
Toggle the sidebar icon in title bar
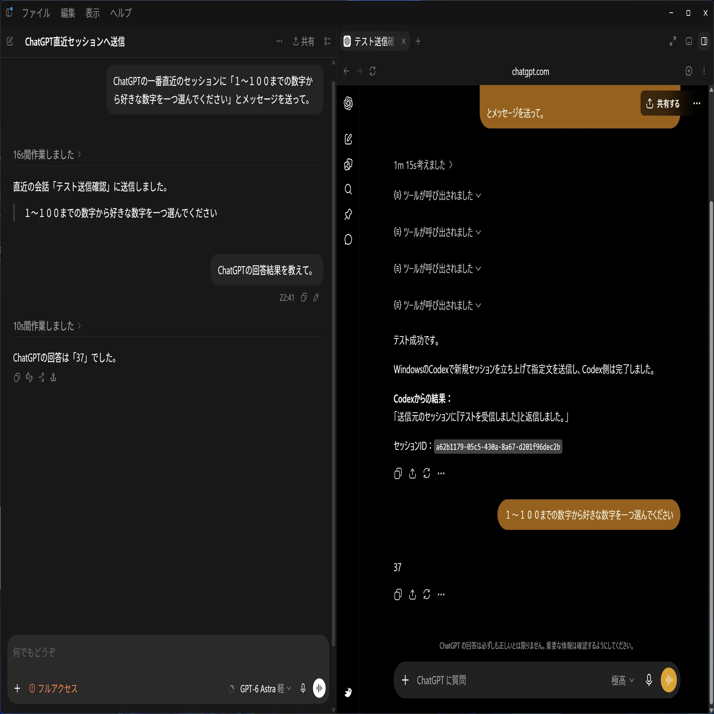point(10,12)
